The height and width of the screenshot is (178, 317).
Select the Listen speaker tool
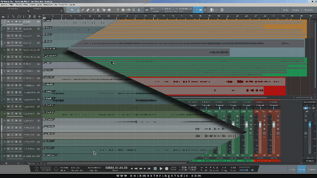[109, 10]
